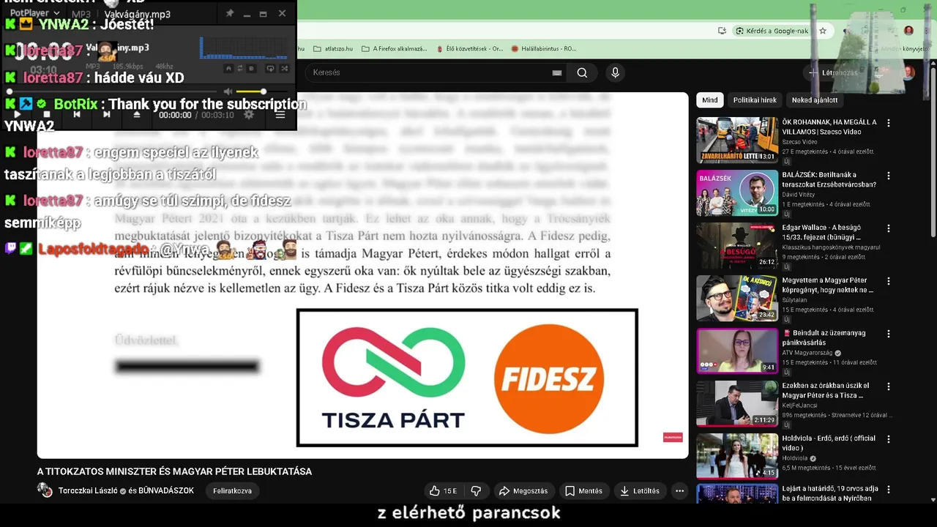Screen dimensions: 937x527
Task: Open the Chrome profile avatar
Action: click(x=908, y=31)
